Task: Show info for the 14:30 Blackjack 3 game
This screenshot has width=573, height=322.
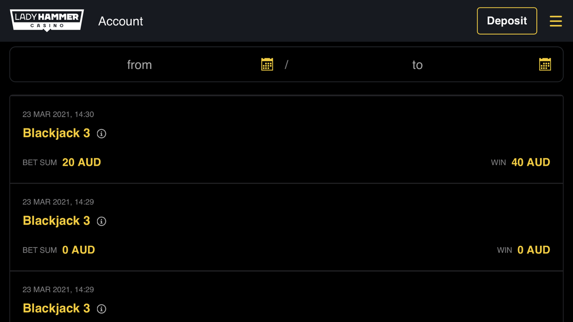Action: coord(101,134)
